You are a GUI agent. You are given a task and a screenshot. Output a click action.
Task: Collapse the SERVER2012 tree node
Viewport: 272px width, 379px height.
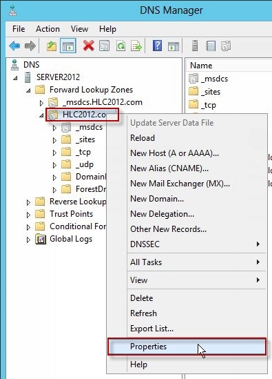point(15,78)
